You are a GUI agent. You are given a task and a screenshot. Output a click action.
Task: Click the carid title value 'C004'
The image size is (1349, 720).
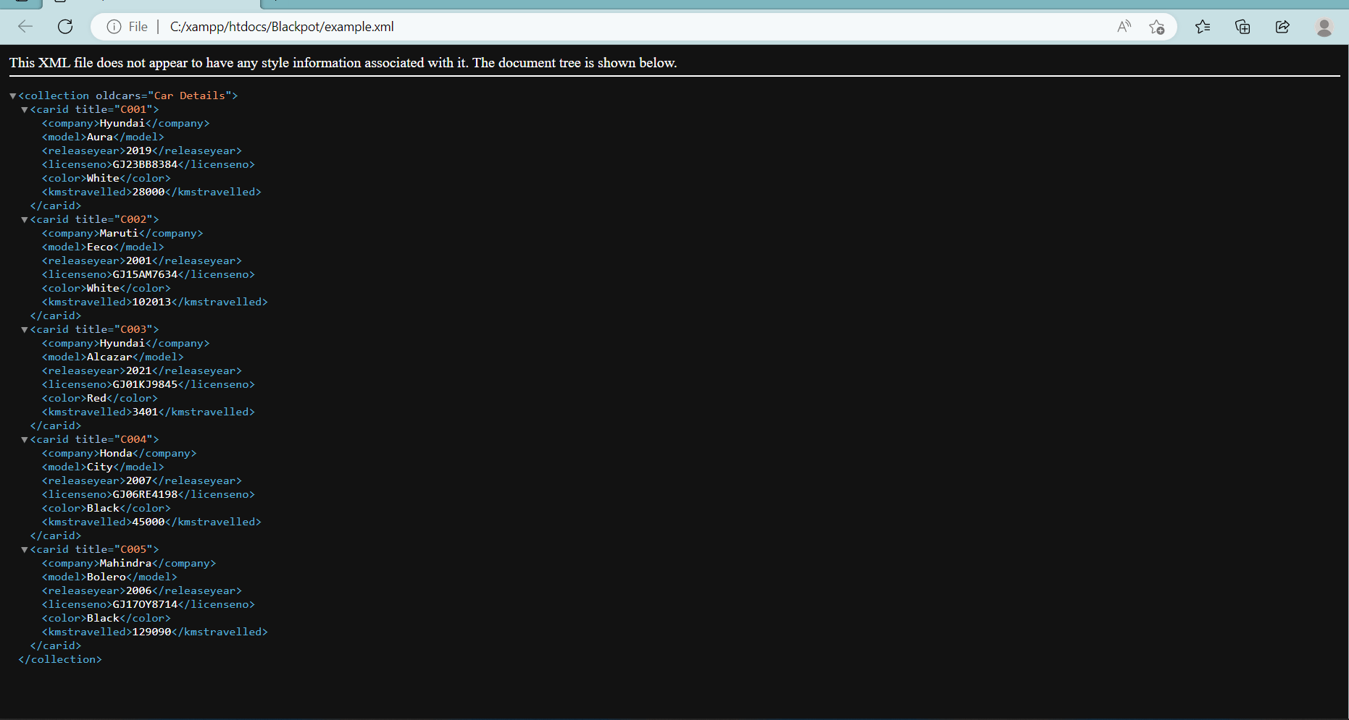(133, 439)
